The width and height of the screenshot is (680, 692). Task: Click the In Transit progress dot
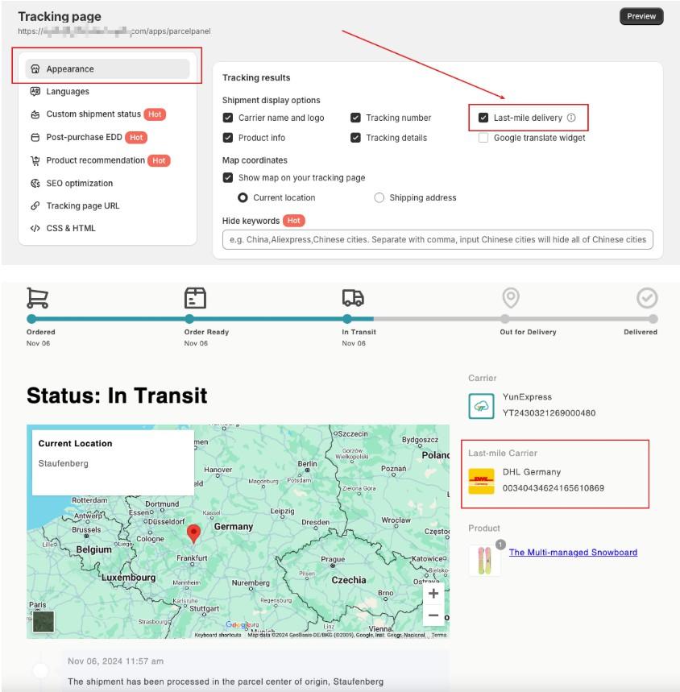click(x=347, y=319)
